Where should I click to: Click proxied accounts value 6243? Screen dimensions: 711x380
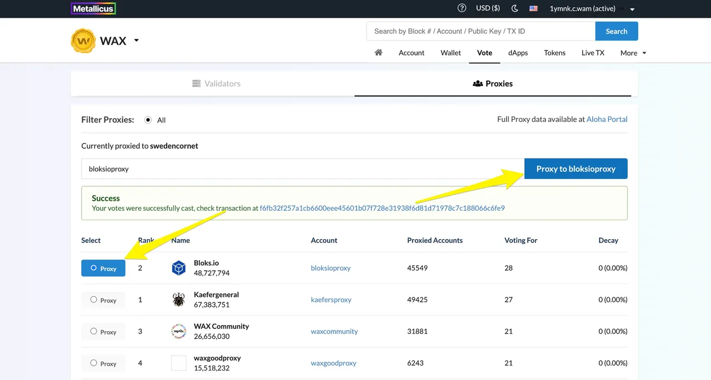415,363
